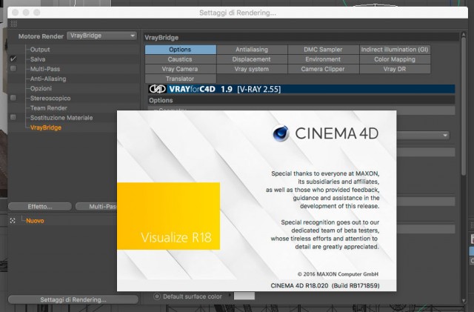
Task: Select Default surface color radio button
Action: [x=156, y=296]
